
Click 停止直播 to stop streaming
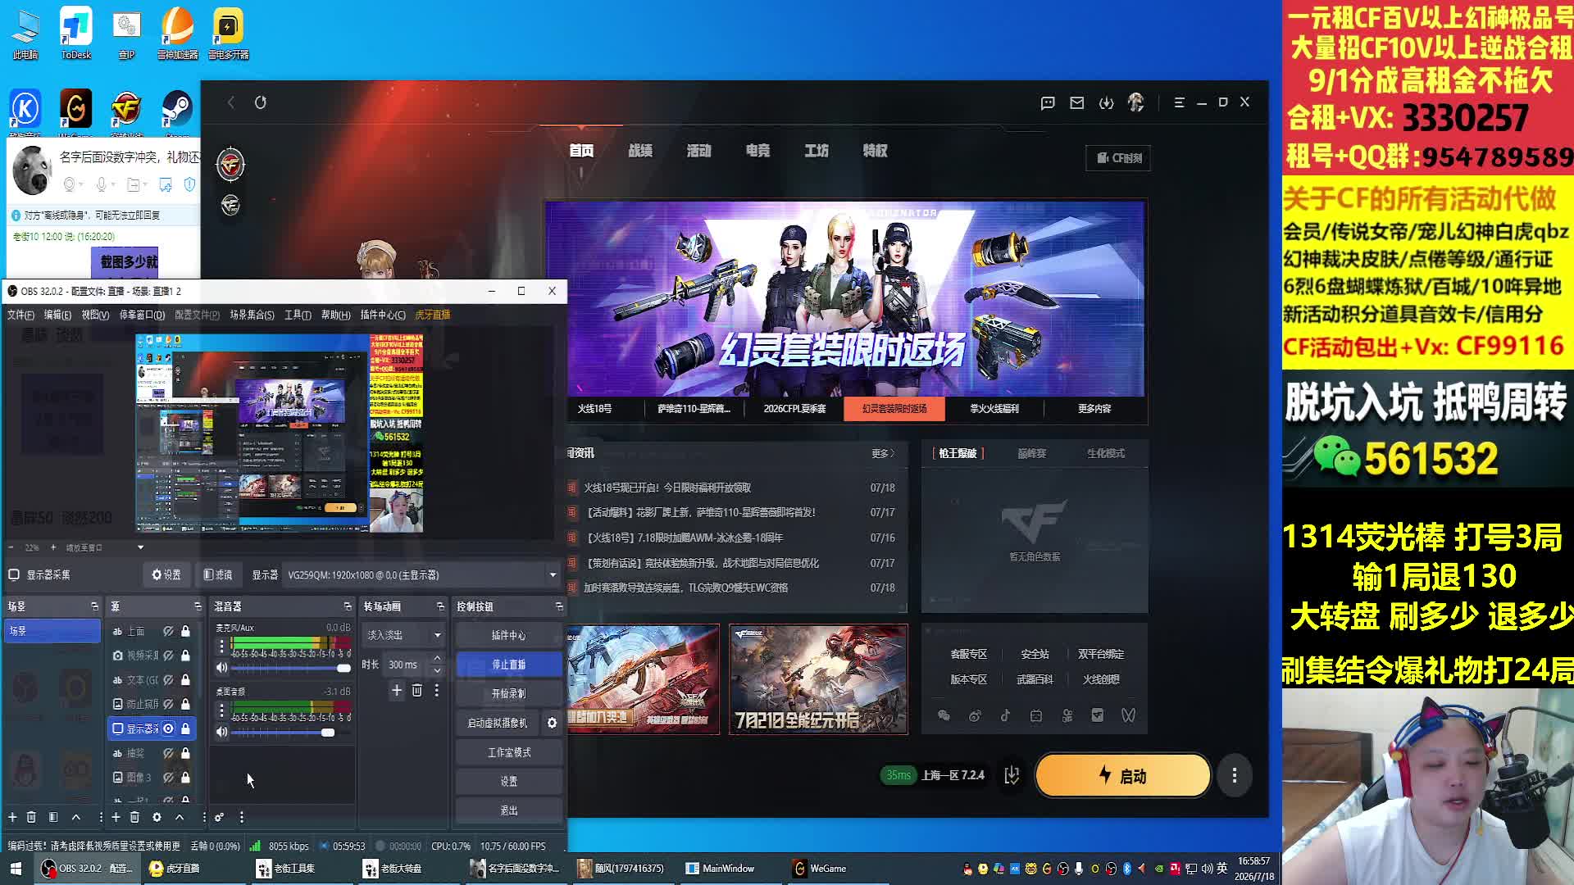tap(509, 665)
